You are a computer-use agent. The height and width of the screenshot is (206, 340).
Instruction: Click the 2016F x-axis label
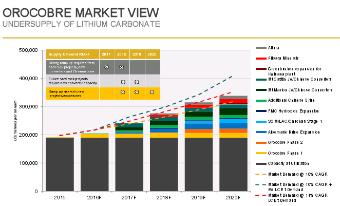[94, 198]
